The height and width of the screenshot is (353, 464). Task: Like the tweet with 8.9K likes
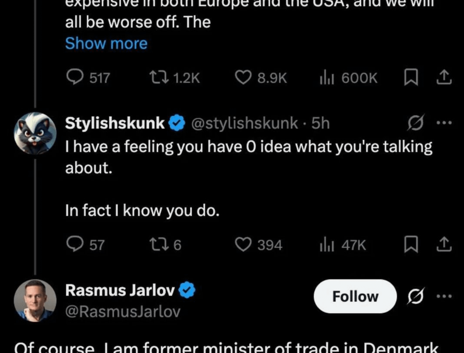pos(243,77)
